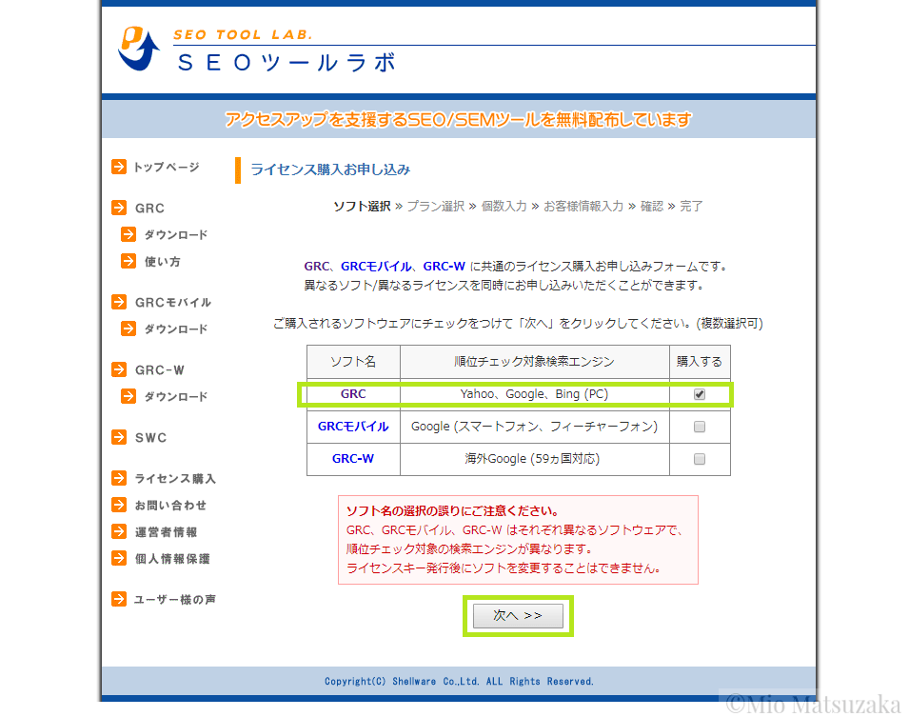
Task: Open ライセンス購入 in the sidebar
Action: pyautogui.click(x=175, y=479)
